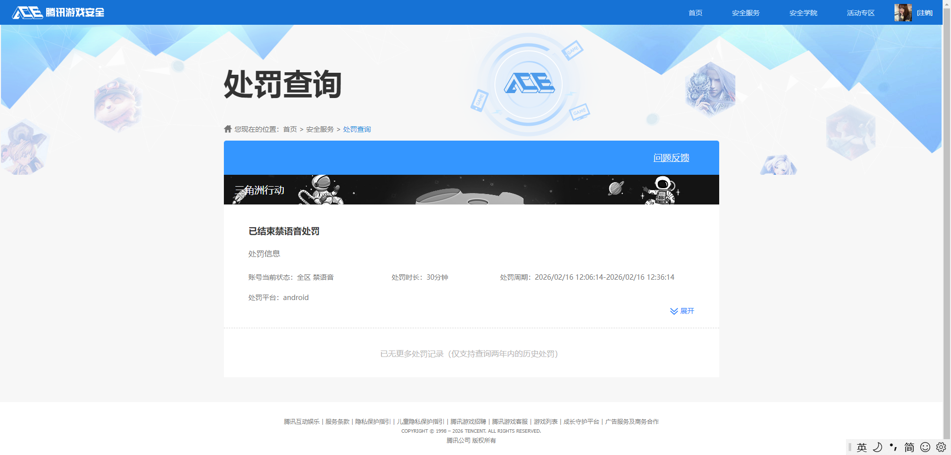Toggle the IME 英 language mode indicator

click(862, 447)
